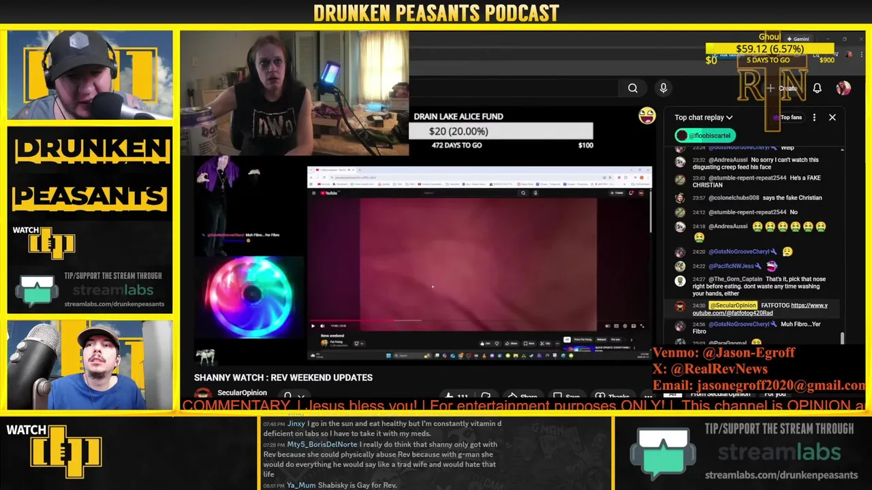Select the embedded browser's active YouTube tab
872x490 pixels.
pos(334,169)
